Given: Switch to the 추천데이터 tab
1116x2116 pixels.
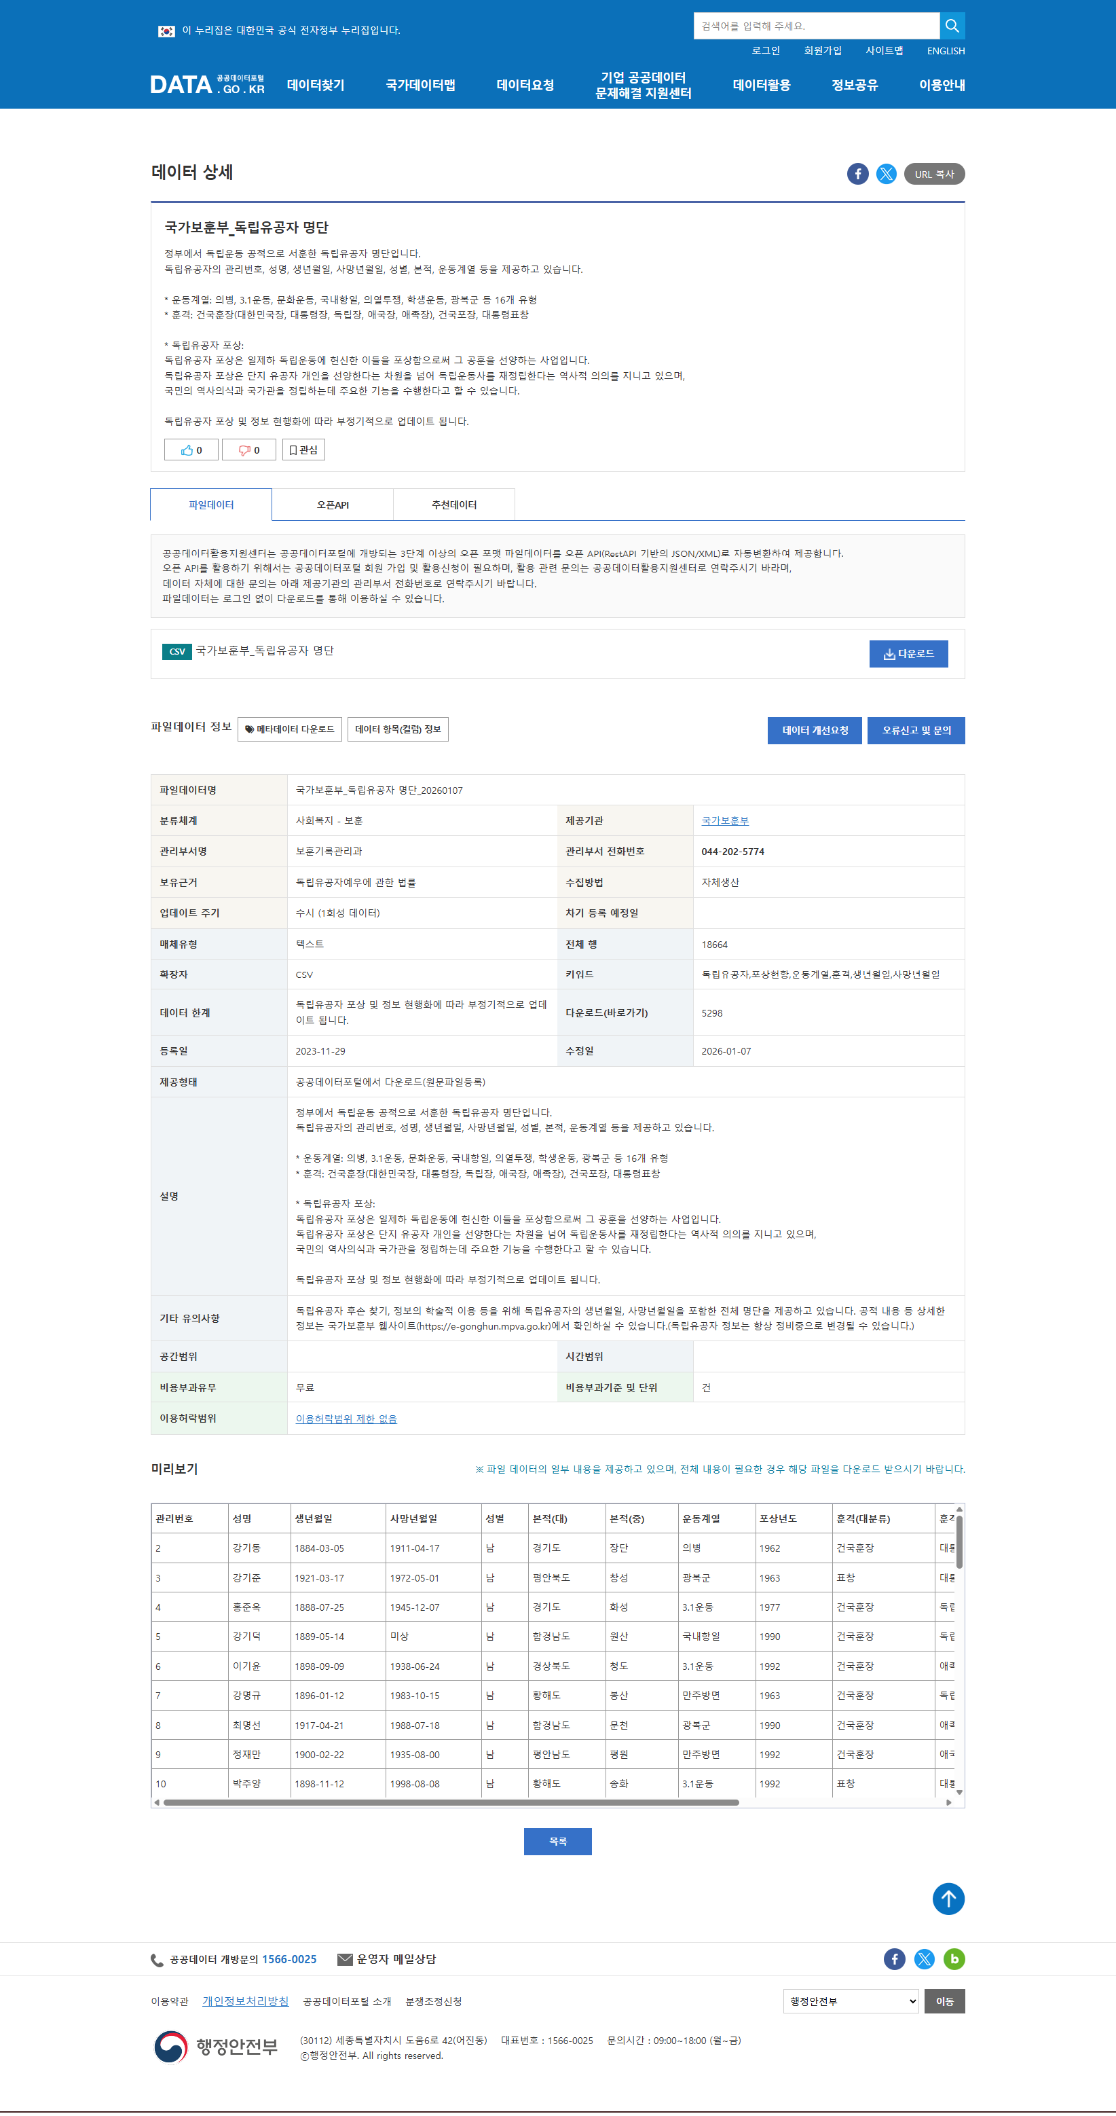Looking at the screenshot, I should (x=454, y=505).
